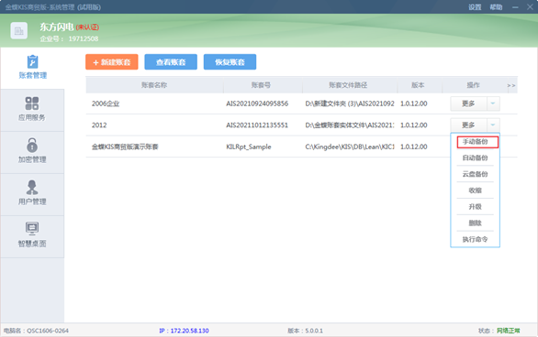Click the company logo icon in header
Screen dimensions: 538x337
[x=19, y=31]
